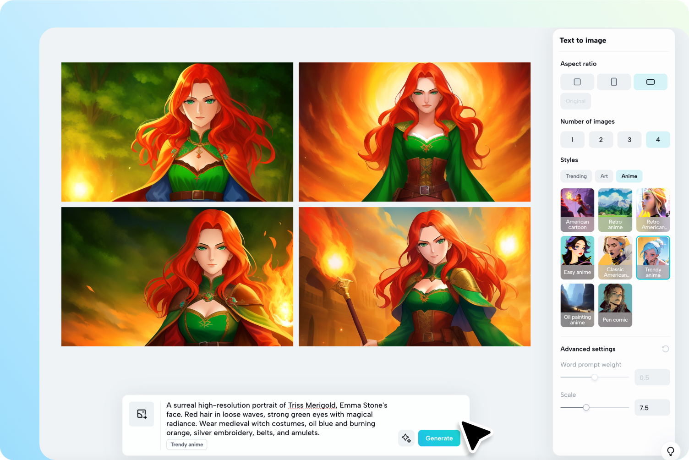Click the Generate button

[439, 438]
